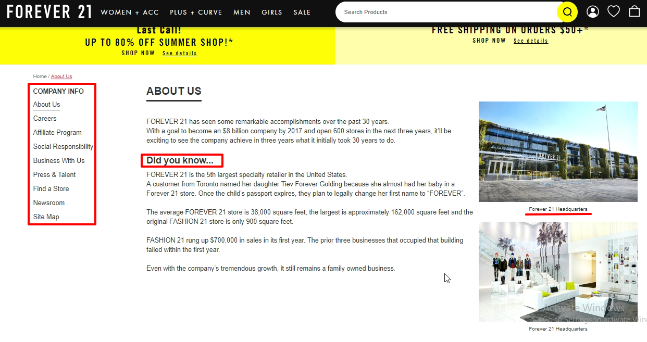
Task: Open Find a Store sidebar link
Action: (x=51, y=188)
